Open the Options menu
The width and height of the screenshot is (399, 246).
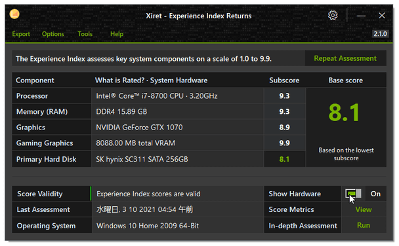53,34
